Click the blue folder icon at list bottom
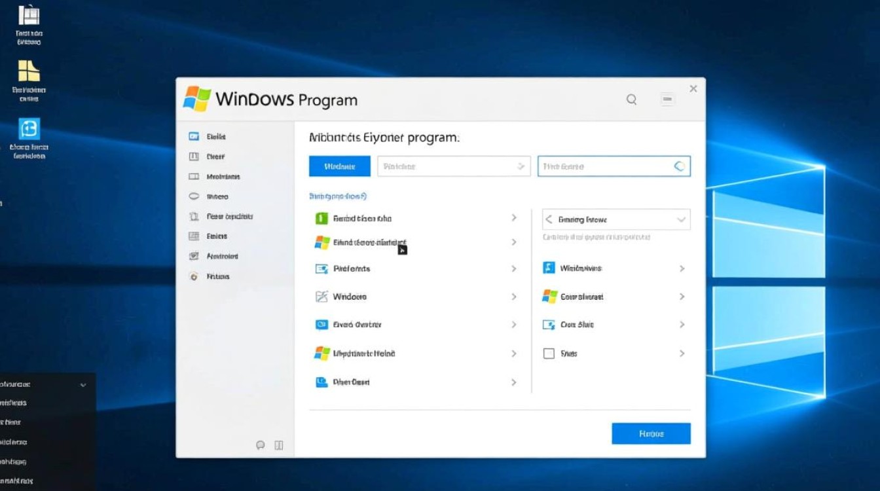 point(321,382)
